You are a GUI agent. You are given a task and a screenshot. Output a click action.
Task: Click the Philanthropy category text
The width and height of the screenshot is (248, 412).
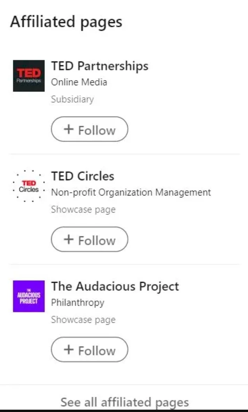point(77,303)
